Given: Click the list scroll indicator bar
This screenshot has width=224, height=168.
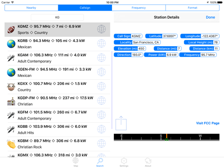Looking at the screenshot, I should click(x=112, y=90).
